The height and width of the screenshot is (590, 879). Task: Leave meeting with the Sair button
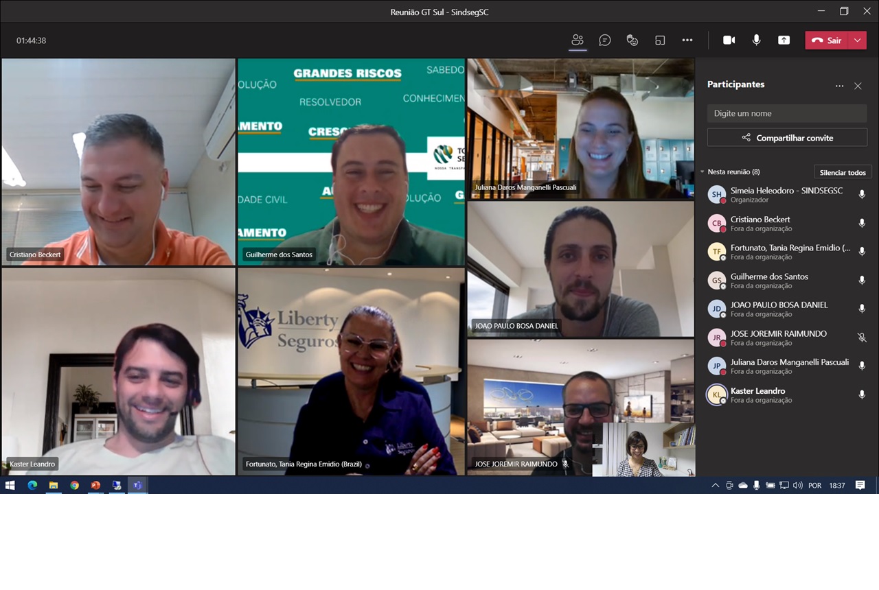point(827,40)
